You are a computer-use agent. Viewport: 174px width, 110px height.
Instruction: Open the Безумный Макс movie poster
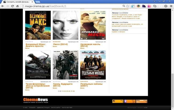coord(38,25)
